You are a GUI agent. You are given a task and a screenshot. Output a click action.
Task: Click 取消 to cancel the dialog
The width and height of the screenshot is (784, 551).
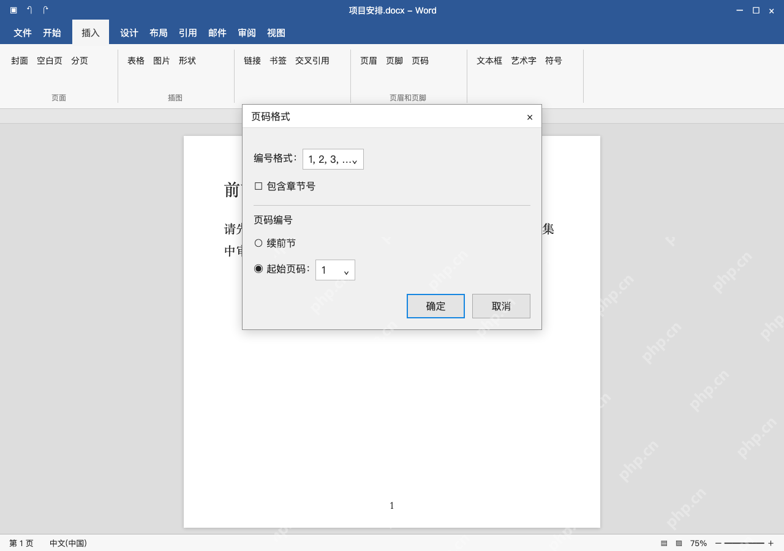pyautogui.click(x=501, y=306)
